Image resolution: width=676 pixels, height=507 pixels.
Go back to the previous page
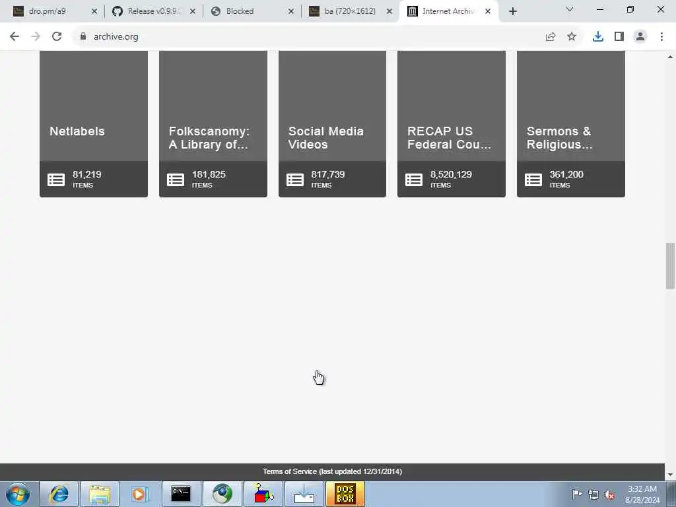click(x=15, y=37)
